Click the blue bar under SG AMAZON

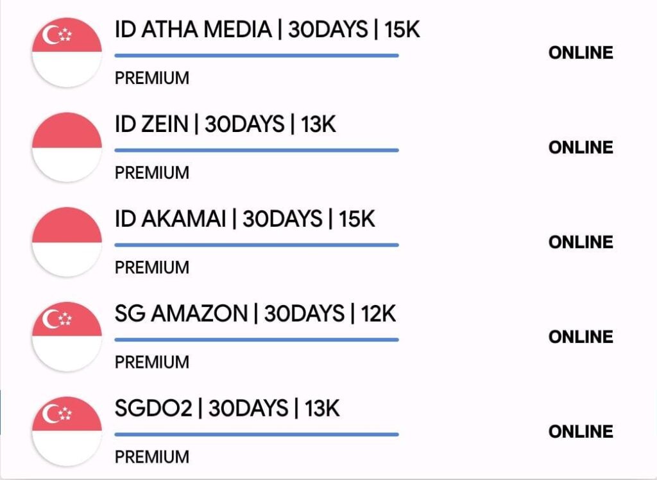257,340
